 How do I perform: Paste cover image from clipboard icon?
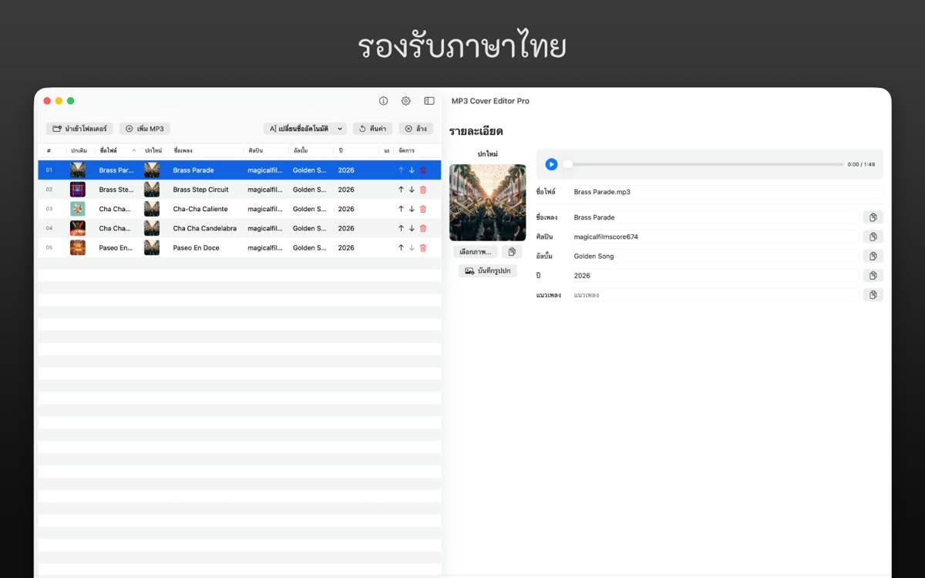512,252
